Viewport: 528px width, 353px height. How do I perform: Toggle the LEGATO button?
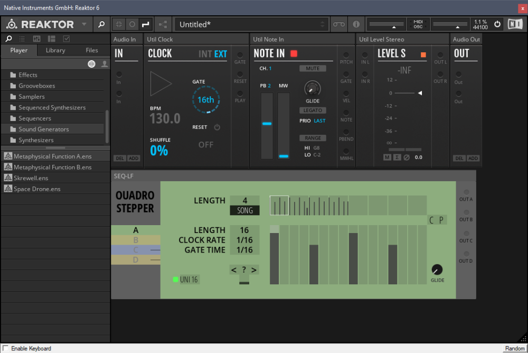click(x=313, y=110)
